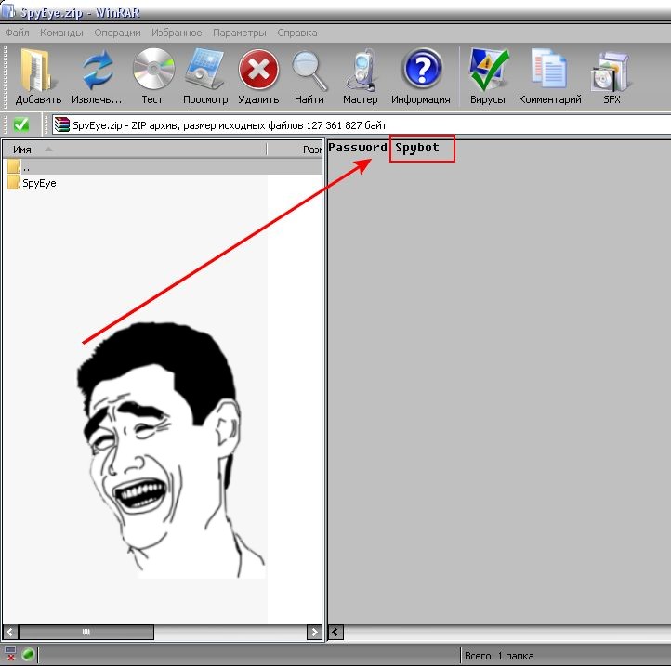Click the SFX archive icon

[610, 72]
